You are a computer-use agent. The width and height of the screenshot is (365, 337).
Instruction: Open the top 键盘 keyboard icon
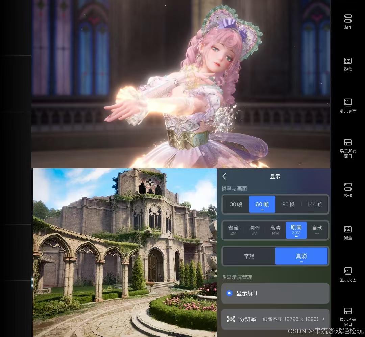click(348, 61)
